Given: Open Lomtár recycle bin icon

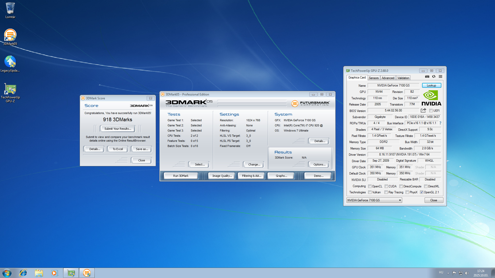Looking at the screenshot, I should pyautogui.click(x=10, y=8).
